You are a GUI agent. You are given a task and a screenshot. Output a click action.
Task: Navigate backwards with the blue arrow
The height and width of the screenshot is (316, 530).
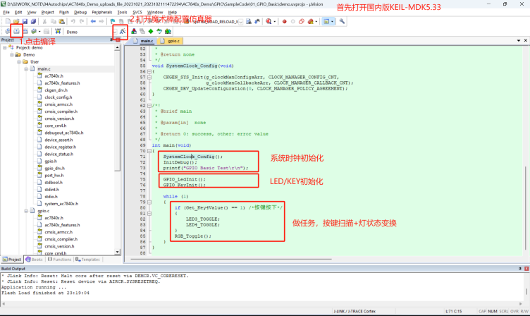click(x=93, y=21)
